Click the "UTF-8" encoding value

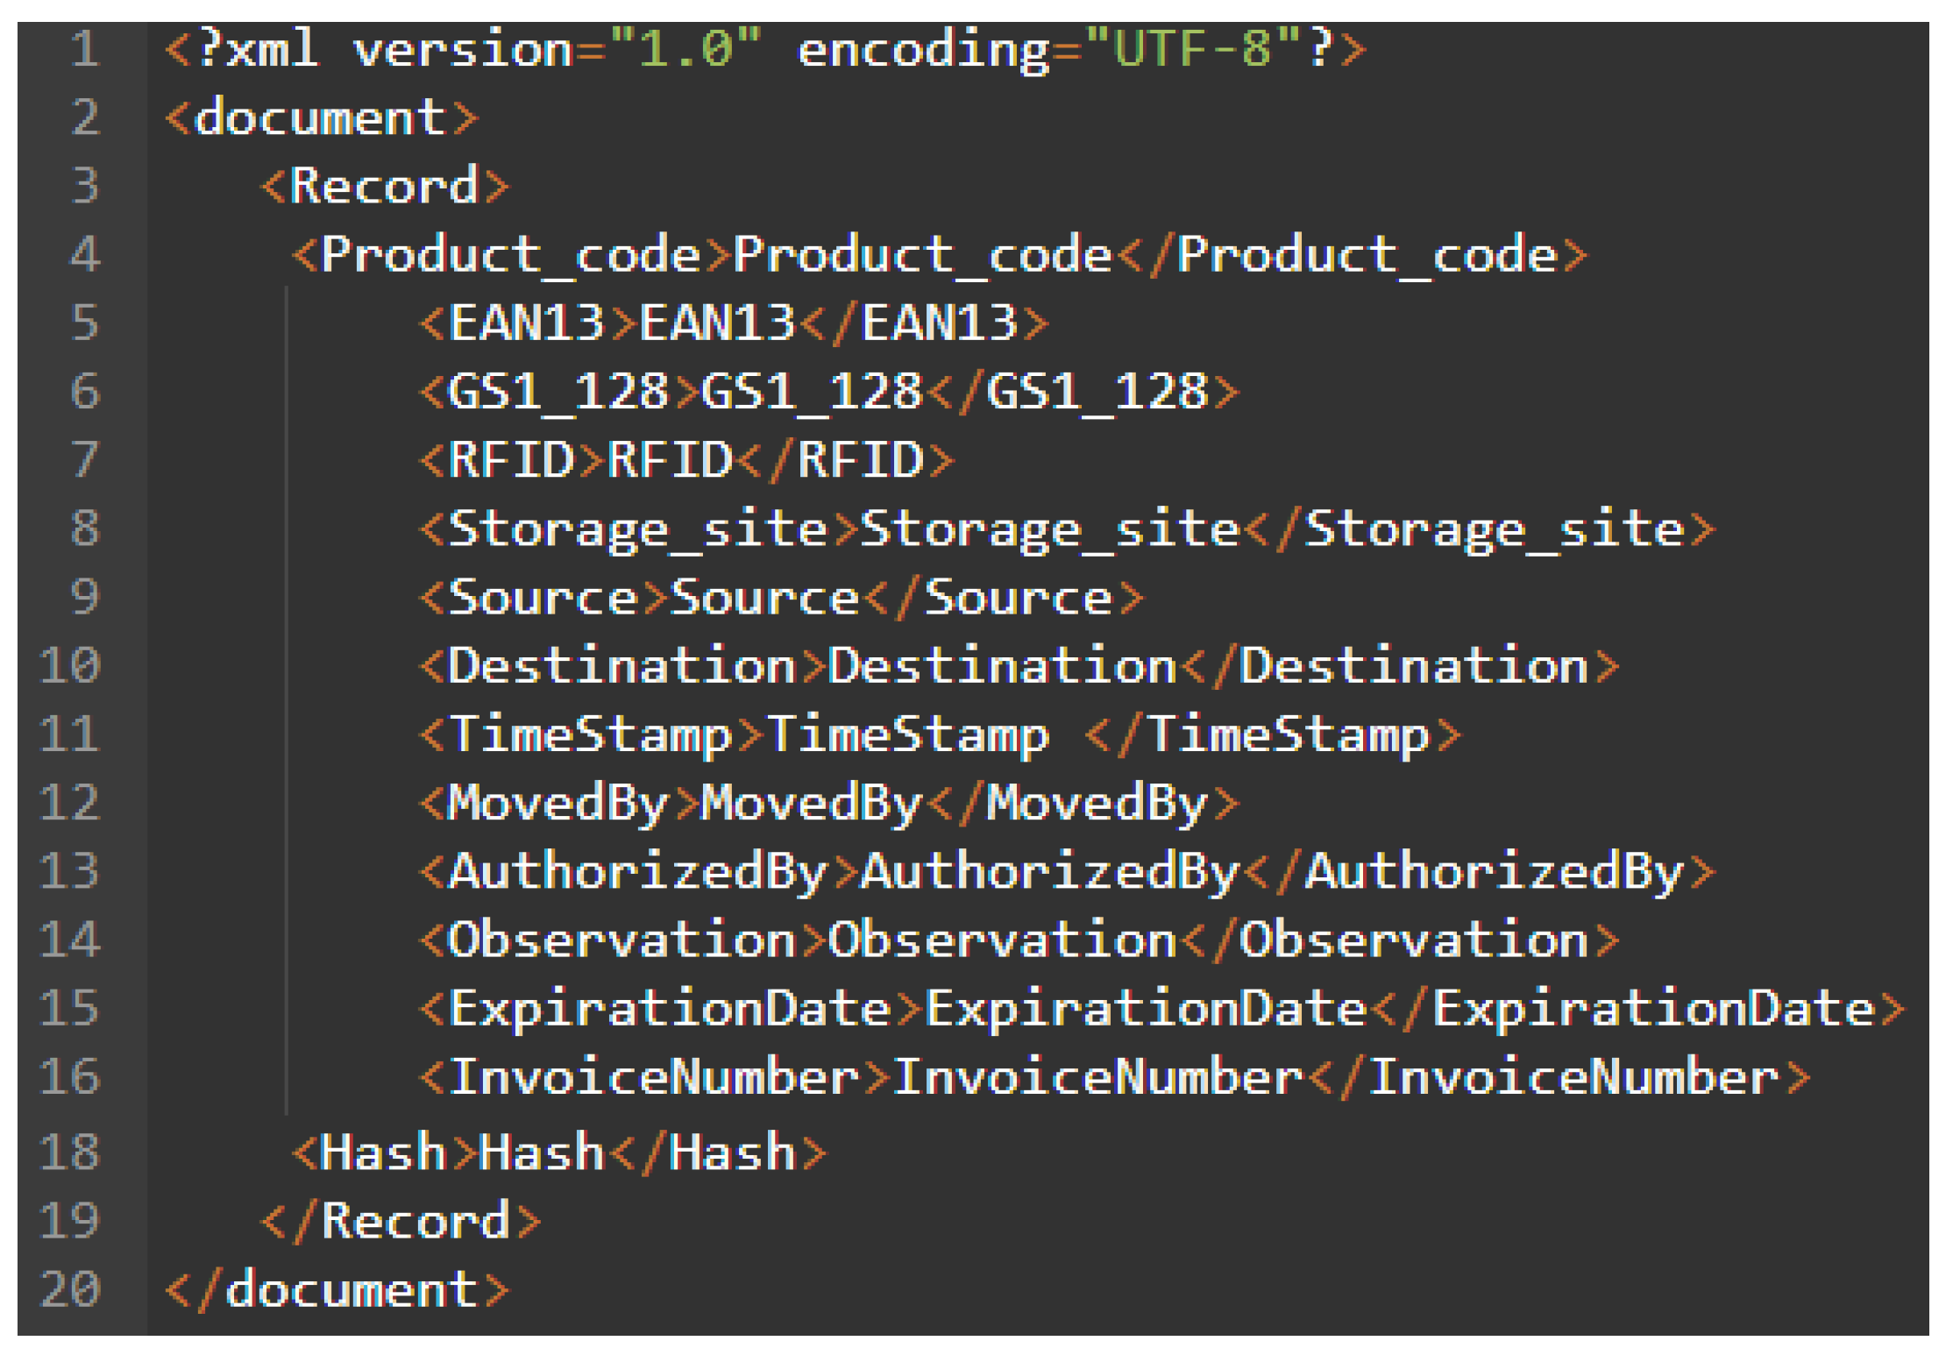[x=1194, y=49]
